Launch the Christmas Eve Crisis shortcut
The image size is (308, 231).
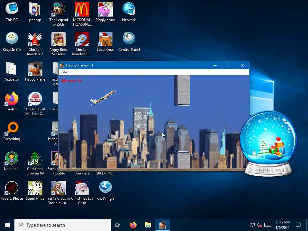click(x=82, y=193)
